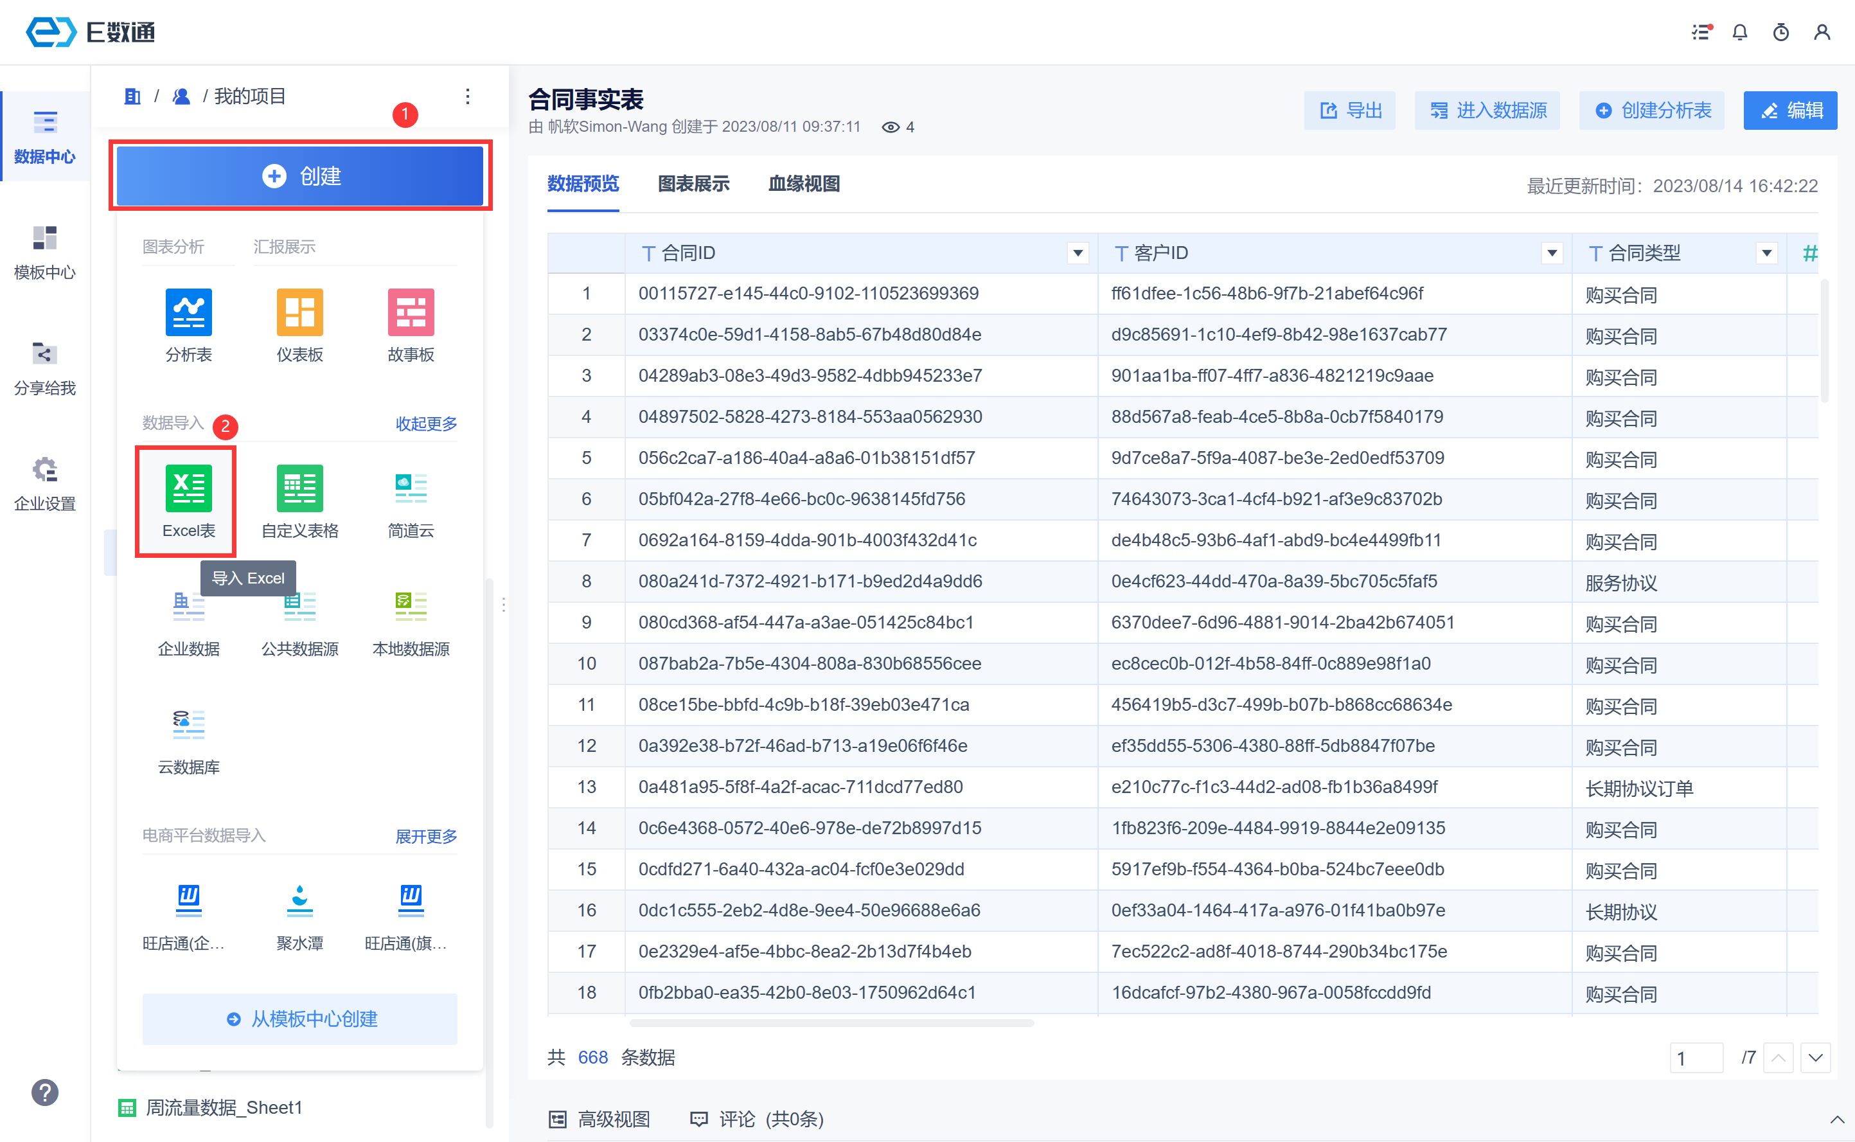Open the 云数据库 cloud database icon
Viewport: 1855px width, 1142px height.
pos(188,724)
